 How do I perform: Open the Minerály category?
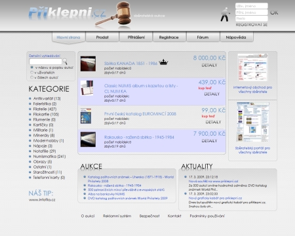tap(44, 135)
